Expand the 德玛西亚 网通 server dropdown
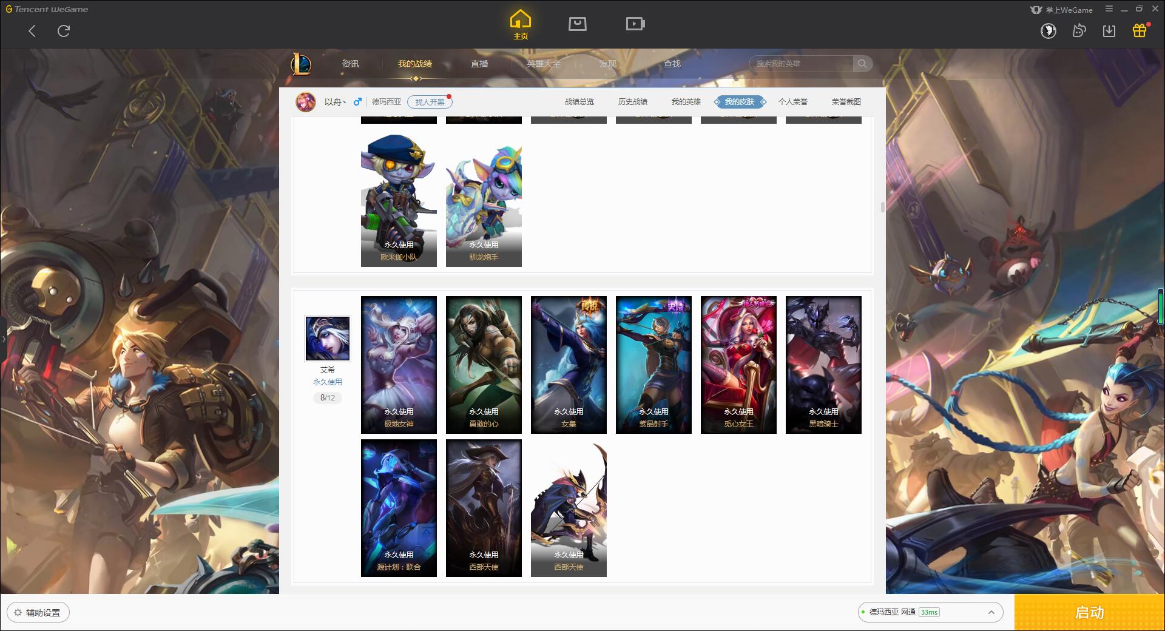 991,612
